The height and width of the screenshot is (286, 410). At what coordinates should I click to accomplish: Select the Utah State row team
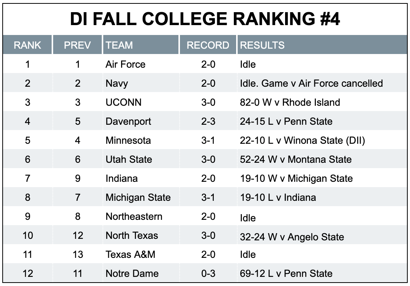coord(129,159)
